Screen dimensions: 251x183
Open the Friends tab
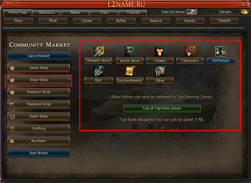pyautogui.click(x=133, y=13)
